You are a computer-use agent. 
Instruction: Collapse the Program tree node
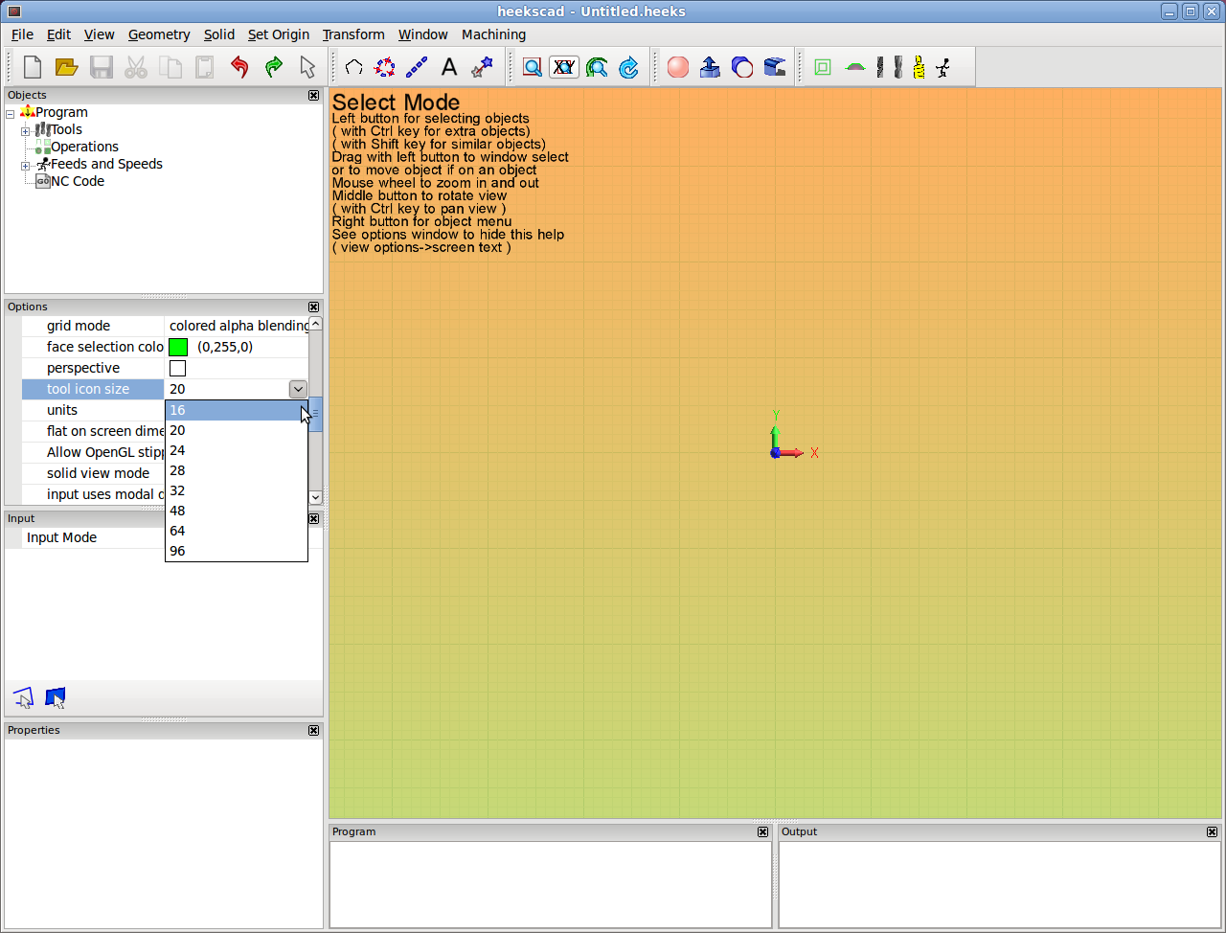click(x=11, y=114)
